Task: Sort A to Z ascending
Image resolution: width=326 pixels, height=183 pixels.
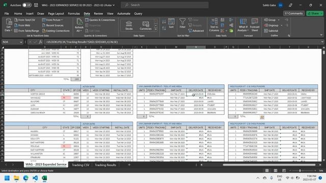Action: click(164, 21)
